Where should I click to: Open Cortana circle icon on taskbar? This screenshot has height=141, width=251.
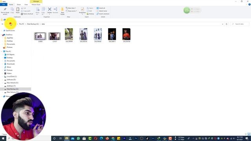click(x=54, y=138)
